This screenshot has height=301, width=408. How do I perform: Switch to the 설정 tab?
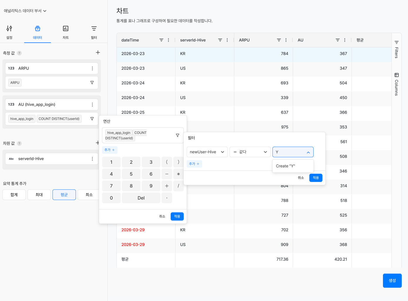[9, 32]
